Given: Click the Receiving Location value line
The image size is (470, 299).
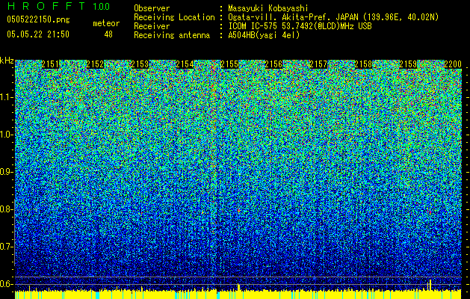Looking at the screenshot, I should (x=333, y=17).
